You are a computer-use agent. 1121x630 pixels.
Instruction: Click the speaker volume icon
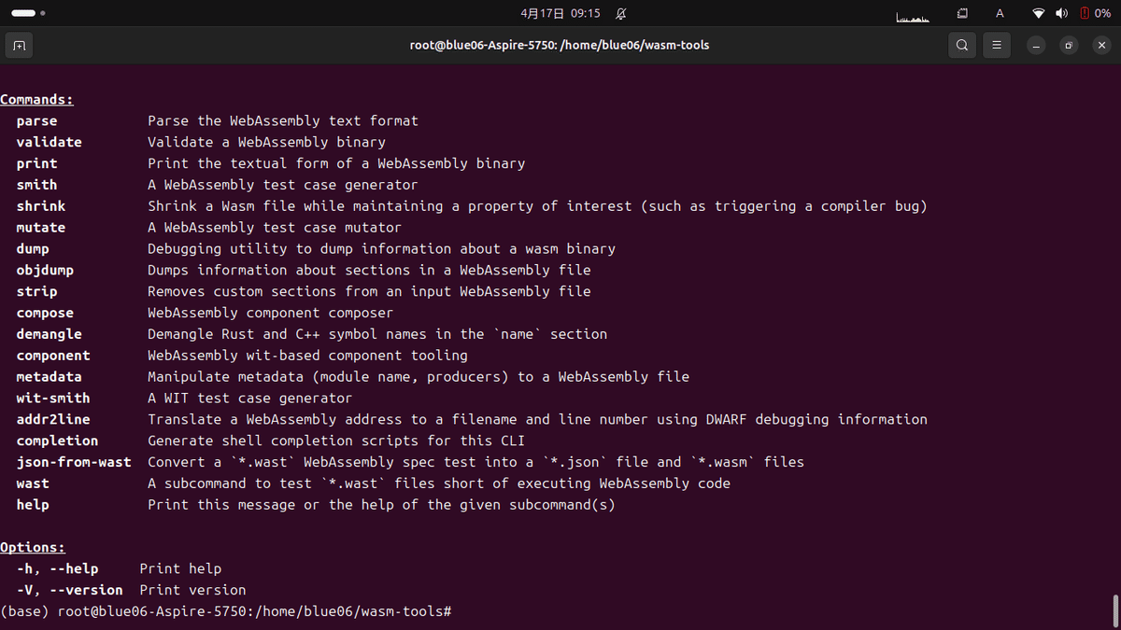coord(1062,13)
